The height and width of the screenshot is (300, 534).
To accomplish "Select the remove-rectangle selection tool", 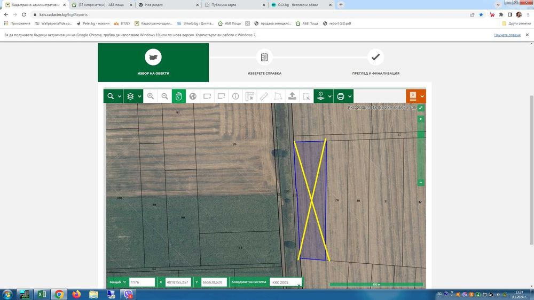I will click(x=222, y=96).
